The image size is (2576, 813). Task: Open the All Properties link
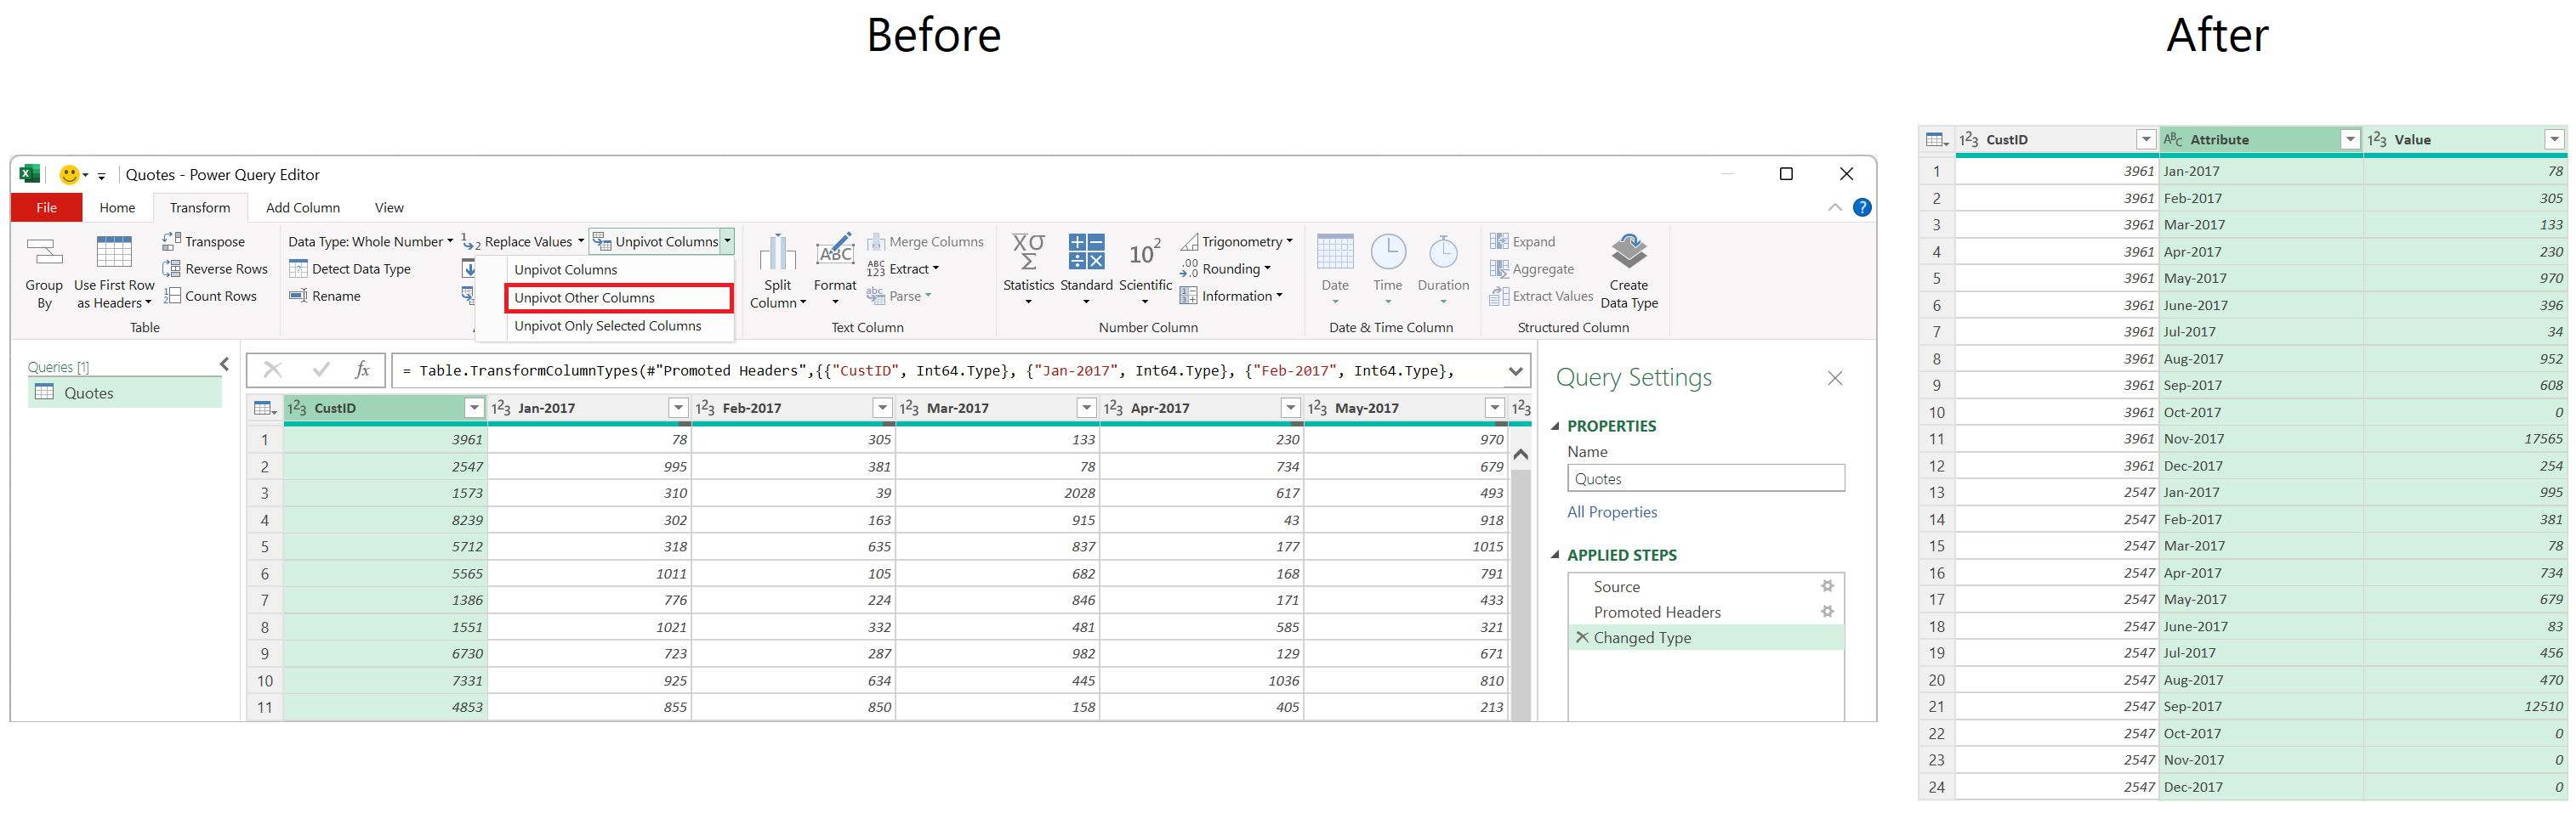pos(1612,512)
